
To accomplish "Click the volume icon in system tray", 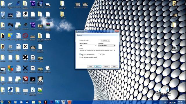I will (x=175, y=102).
